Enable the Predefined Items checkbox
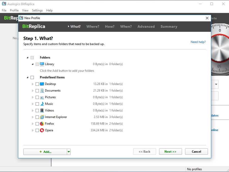The width and height of the screenshot is (229, 172). coord(32,77)
